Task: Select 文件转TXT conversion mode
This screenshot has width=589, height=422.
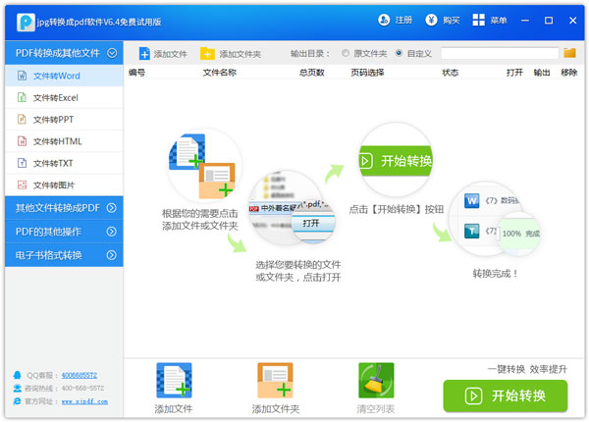Action: (64, 163)
